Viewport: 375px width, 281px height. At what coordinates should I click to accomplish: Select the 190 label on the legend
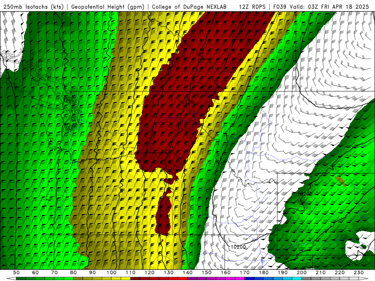point(283,273)
